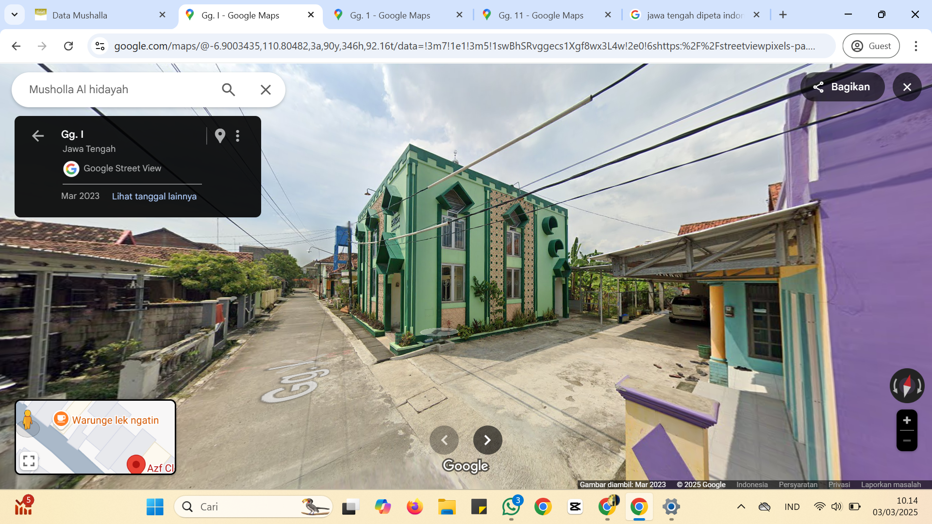Screen dimensions: 932x524
Task: Click the location pin icon in the panel
Action: click(x=220, y=136)
